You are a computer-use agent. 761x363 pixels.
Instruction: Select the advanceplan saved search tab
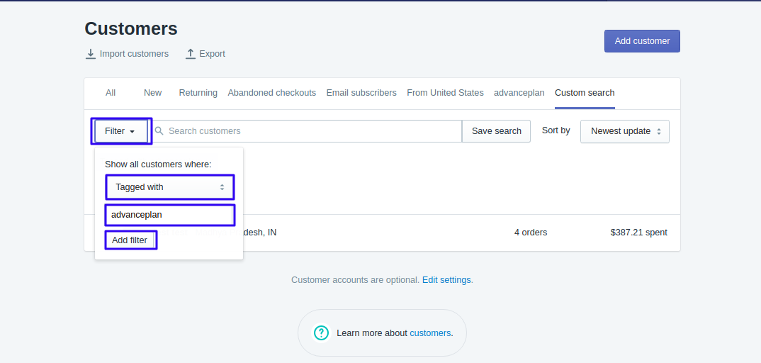pos(519,93)
